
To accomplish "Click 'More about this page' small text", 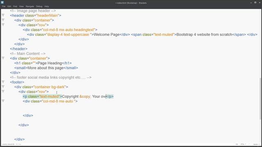I will point(45,68).
